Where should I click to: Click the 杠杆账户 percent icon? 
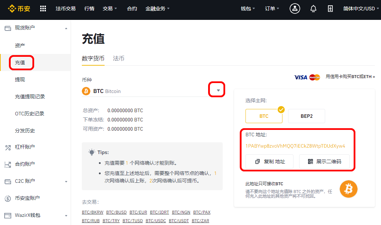(x=8, y=147)
